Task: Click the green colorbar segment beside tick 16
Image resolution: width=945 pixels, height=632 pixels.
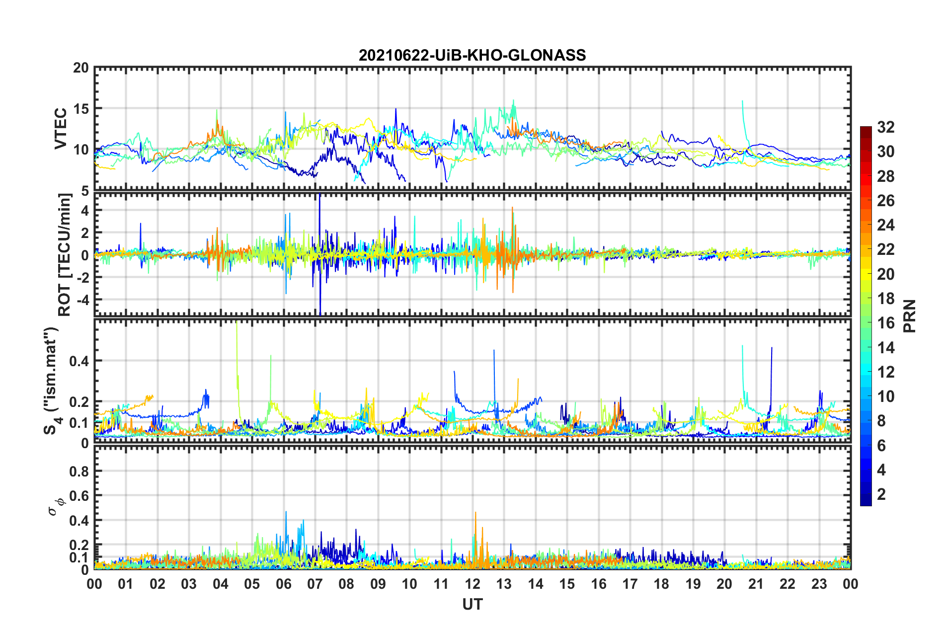Action: 866,322
